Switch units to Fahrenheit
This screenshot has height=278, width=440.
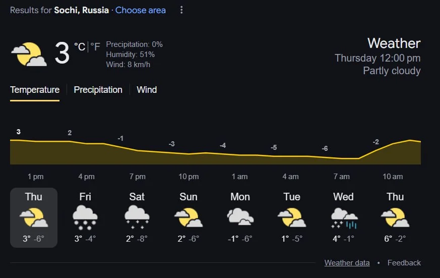pyautogui.click(x=95, y=47)
